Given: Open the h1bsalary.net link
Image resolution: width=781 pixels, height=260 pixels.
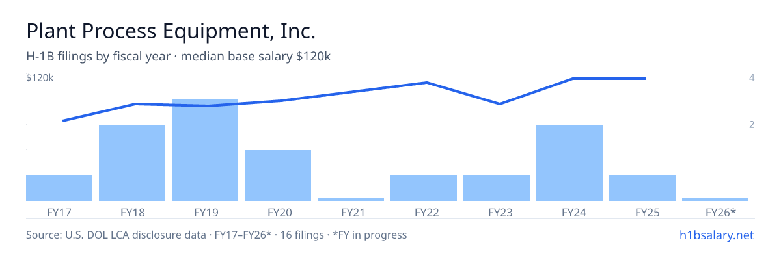Looking at the screenshot, I should tap(716, 235).
